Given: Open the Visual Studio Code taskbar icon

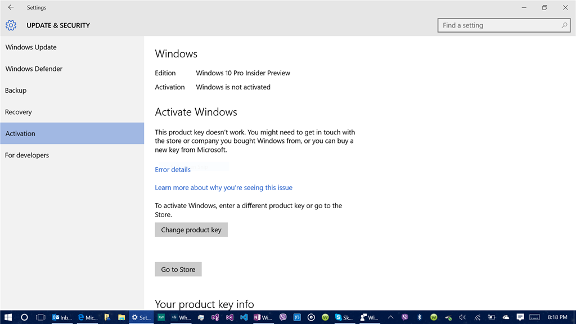Looking at the screenshot, I should click(x=244, y=317).
